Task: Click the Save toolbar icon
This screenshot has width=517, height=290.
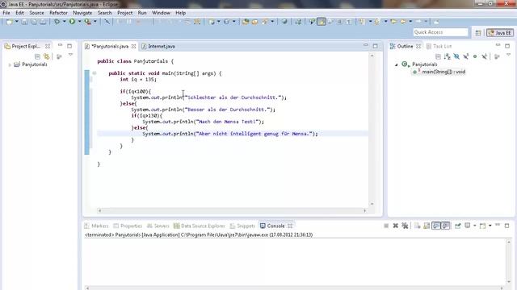Action: click(x=24, y=22)
